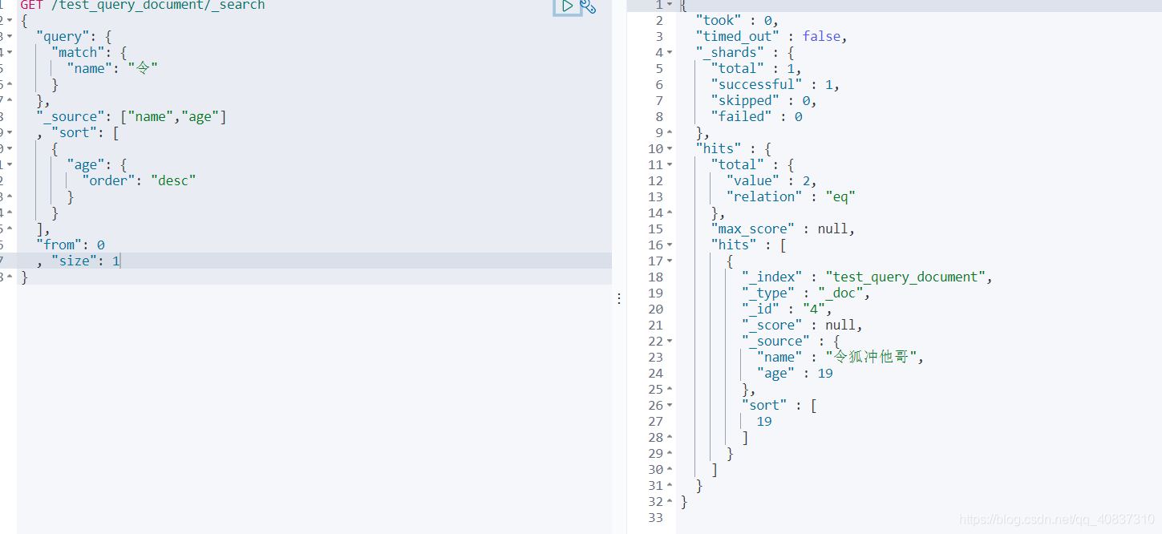Image resolution: width=1162 pixels, height=534 pixels.
Task: Fold the "age" sort object in the request editor
Action: click(9, 165)
